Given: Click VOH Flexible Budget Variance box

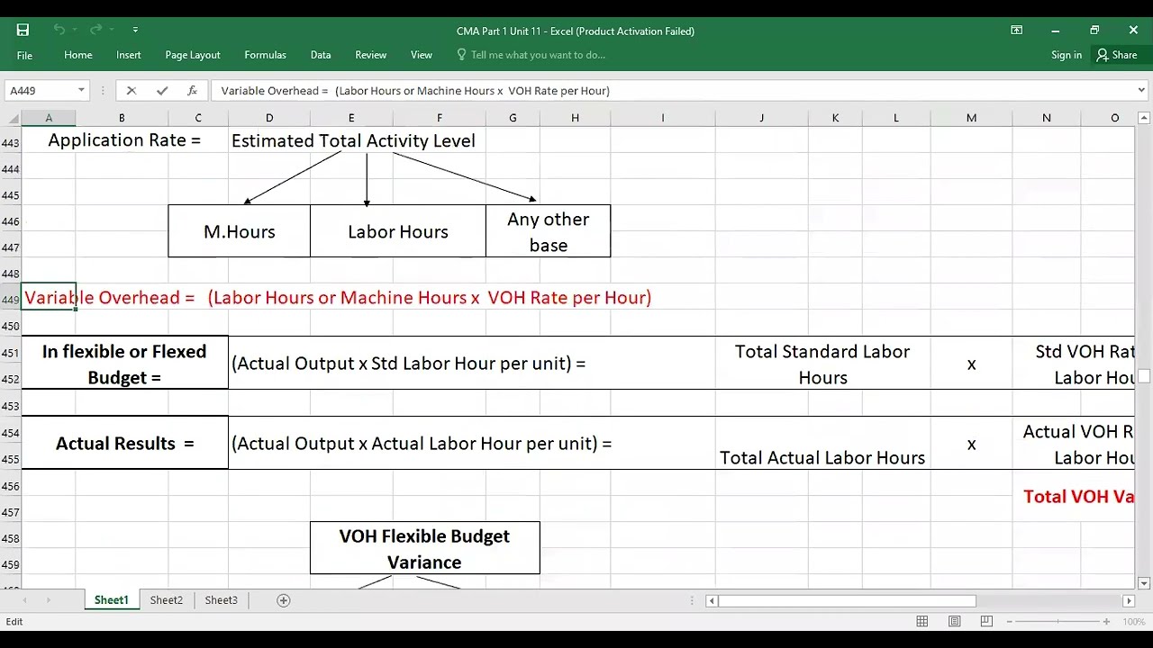Looking at the screenshot, I should [424, 548].
